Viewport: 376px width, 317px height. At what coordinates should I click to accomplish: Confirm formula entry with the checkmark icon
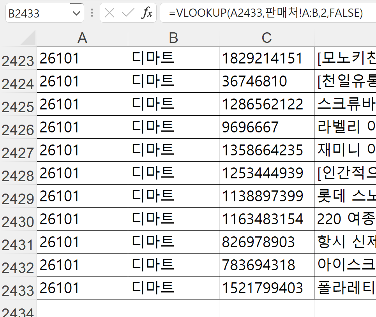(128, 13)
